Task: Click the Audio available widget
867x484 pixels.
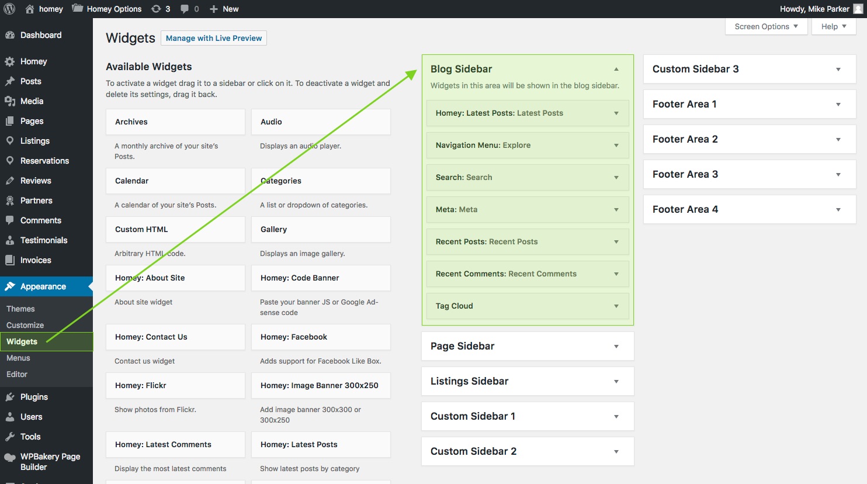Action: pyautogui.click(x=321, y=122)
